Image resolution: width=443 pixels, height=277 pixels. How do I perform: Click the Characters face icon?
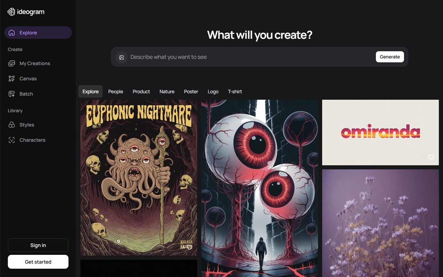[12, 140]
